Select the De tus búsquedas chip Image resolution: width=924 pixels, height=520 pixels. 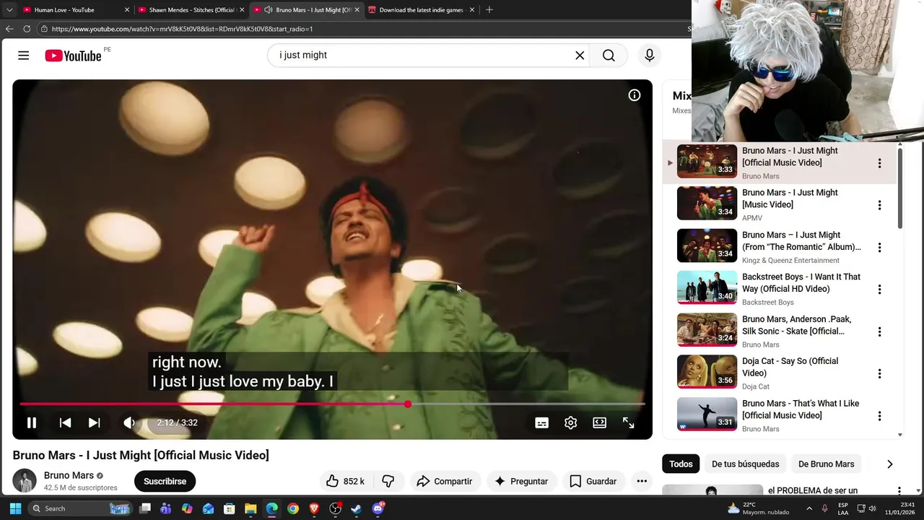pyautogui.click(x=746, y=464)
